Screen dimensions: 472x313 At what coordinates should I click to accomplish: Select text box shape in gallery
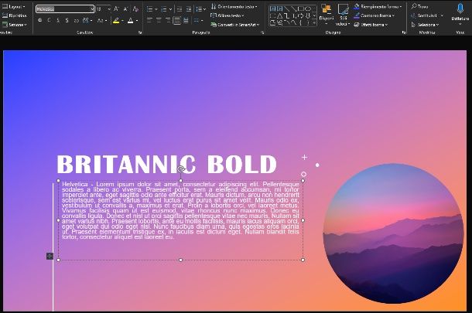tap(272, 9)
